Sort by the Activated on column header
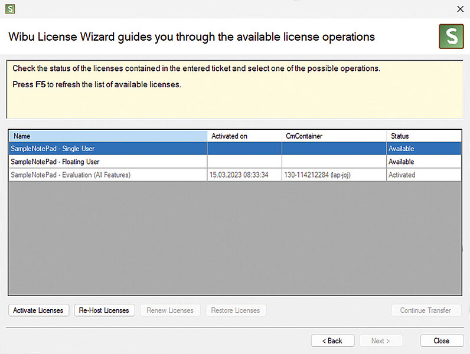The width and height of the screenshot is (470, 354). (x=244, y=136)
